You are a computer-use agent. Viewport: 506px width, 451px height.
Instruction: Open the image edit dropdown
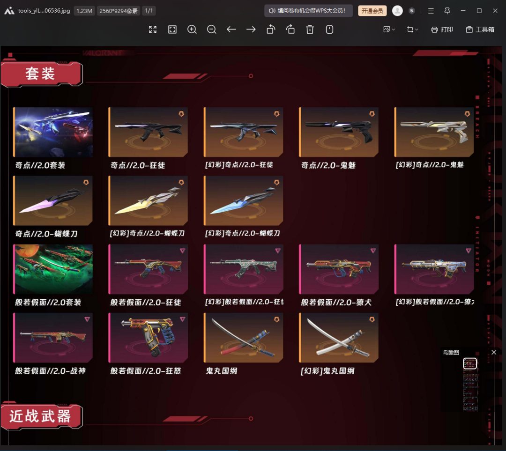point(389,30)
